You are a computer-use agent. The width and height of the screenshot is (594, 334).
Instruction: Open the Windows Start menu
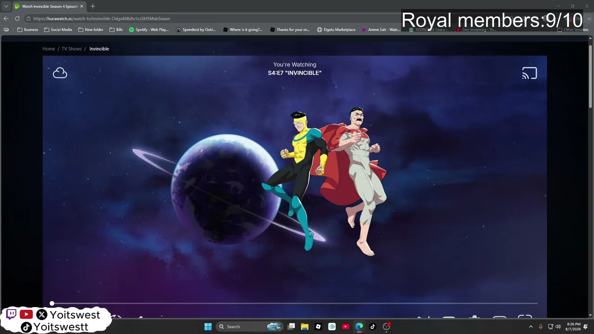[208, 327]
